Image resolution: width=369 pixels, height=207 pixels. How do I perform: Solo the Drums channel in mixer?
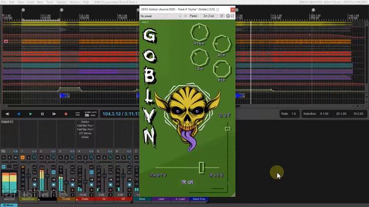click(67, 158)
